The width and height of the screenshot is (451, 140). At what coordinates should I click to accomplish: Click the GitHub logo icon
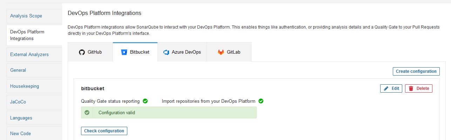click(82, 52)
